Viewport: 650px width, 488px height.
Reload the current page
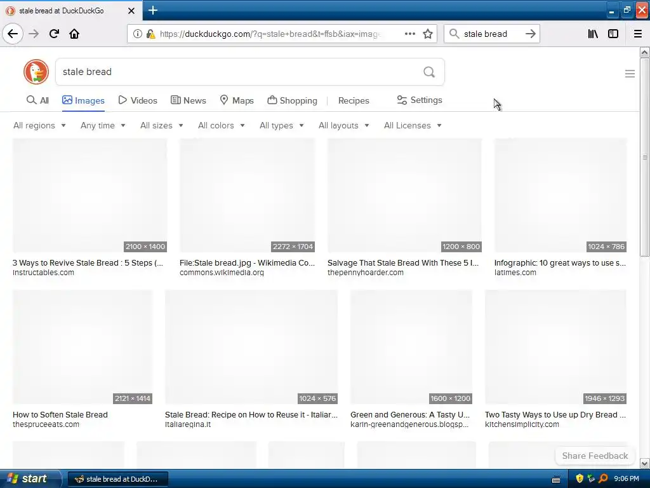tap(54, 34)
